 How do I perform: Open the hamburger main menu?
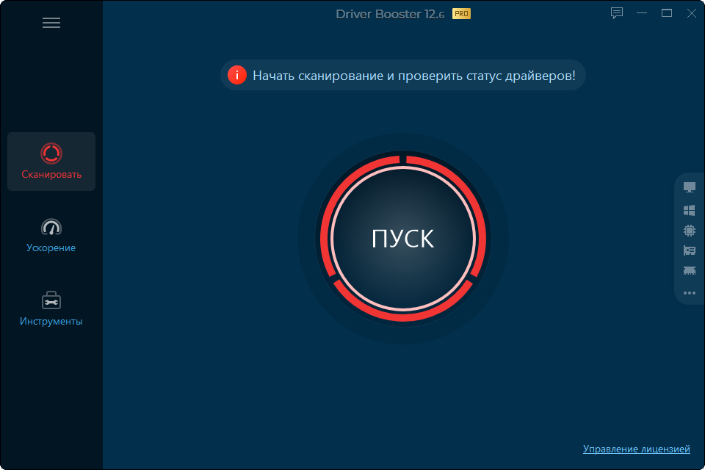[51, 23]
